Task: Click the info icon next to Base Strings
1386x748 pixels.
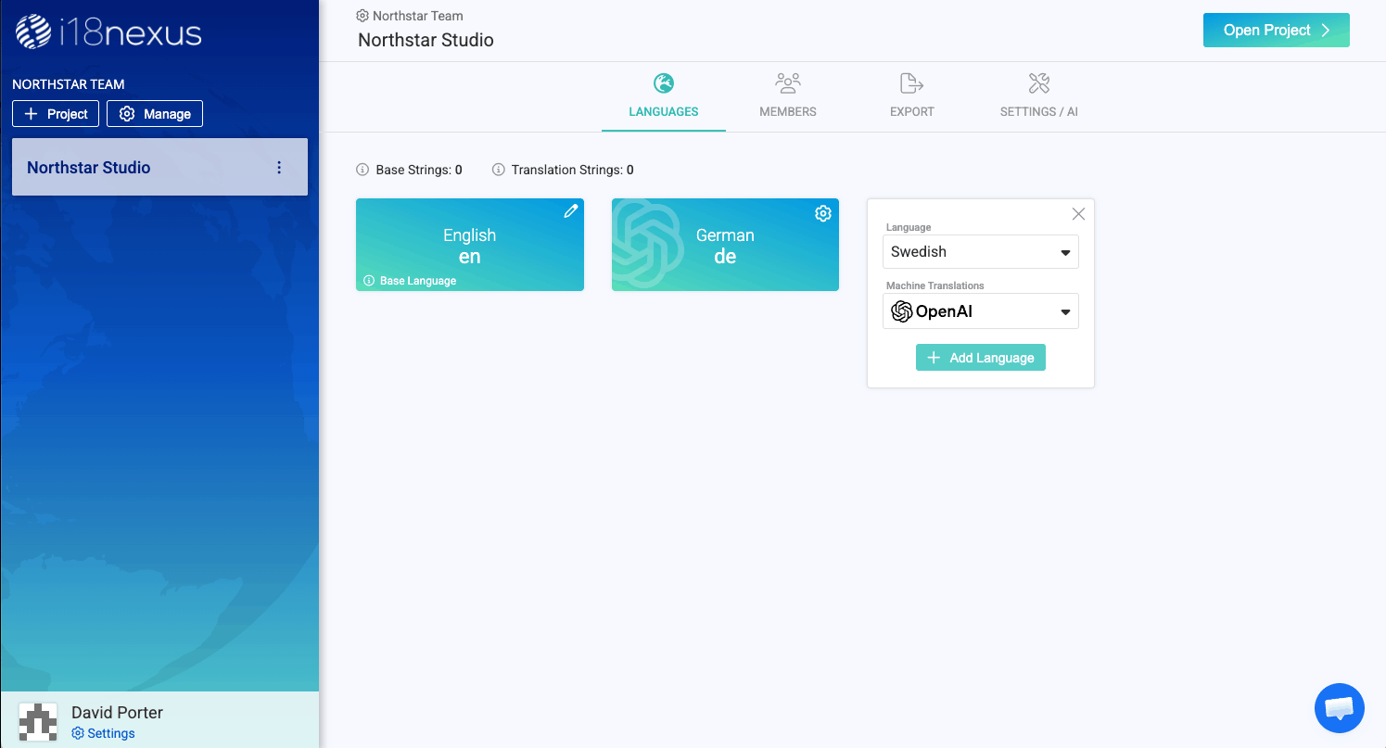Action: click(x=361, y=170)
